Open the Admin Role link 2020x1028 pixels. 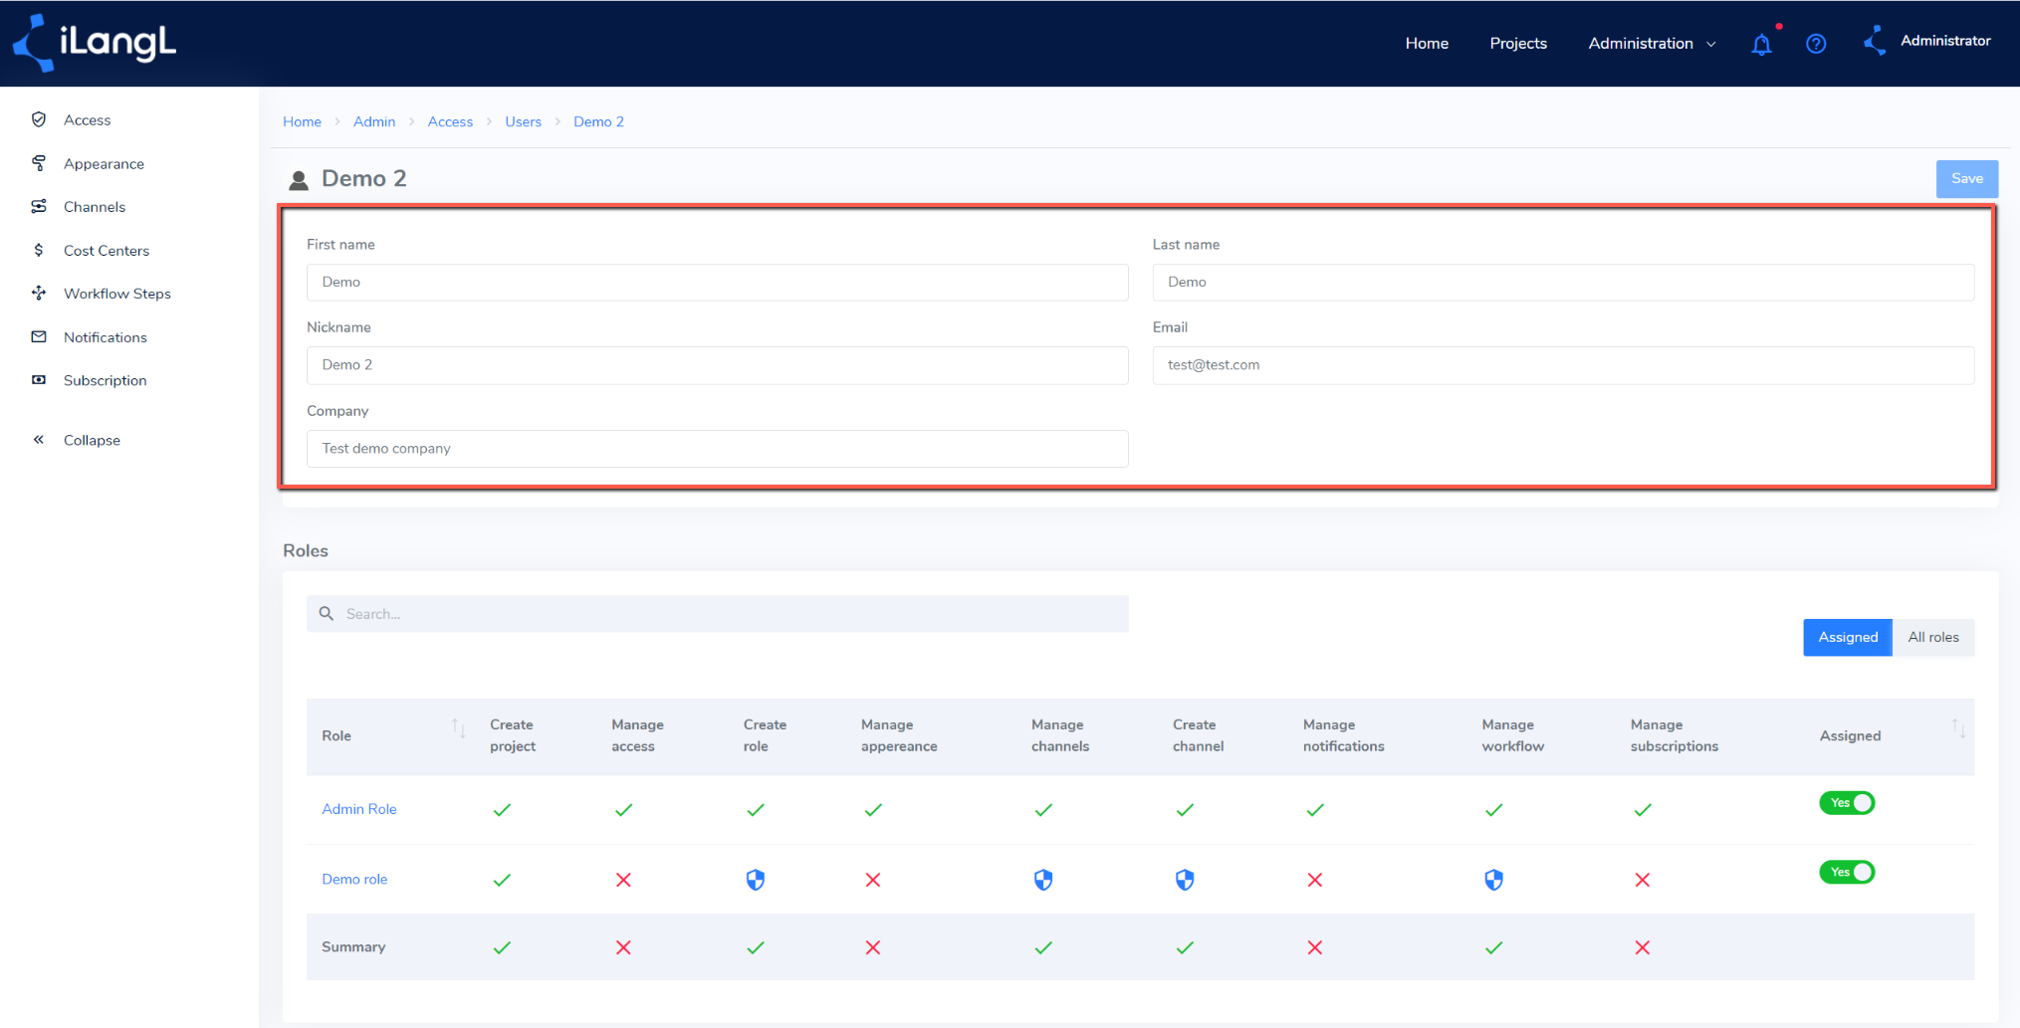pyautogui.click(x=359, y=809)
